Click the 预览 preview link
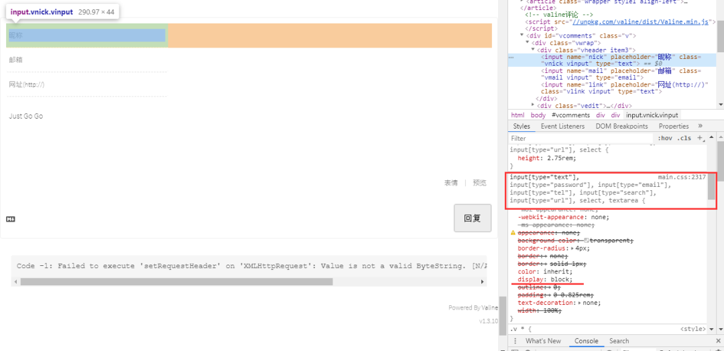Viewport: 724px width, 351px height. tap(479, 183)
